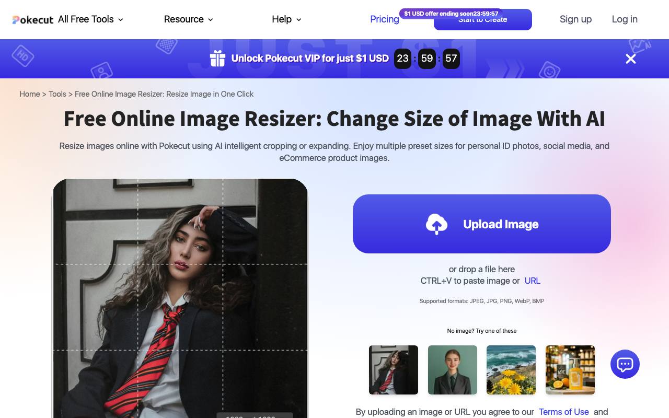Click the banner countdown minutes box '59'
Image resolution: width=669 pixels, height=418 pixels.
tap(427, 59)
